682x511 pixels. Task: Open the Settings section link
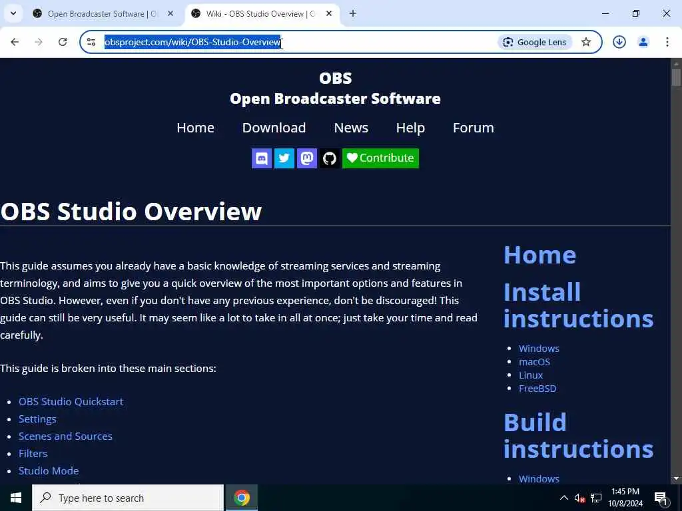[37, 419]
